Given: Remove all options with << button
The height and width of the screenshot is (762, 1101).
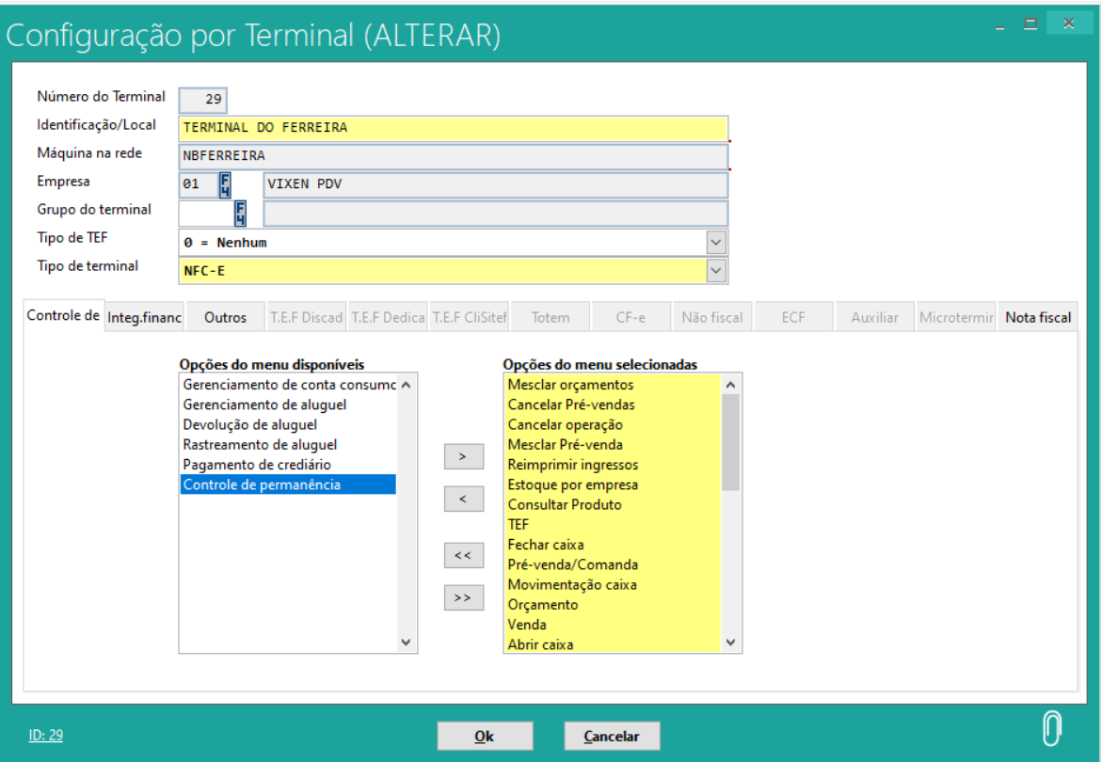Looking at the screenshot, I should pyautogui.click(x=463, y=556).
